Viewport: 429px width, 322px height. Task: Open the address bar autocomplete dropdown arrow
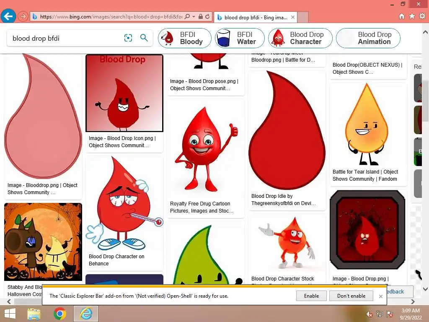(194, 16)
